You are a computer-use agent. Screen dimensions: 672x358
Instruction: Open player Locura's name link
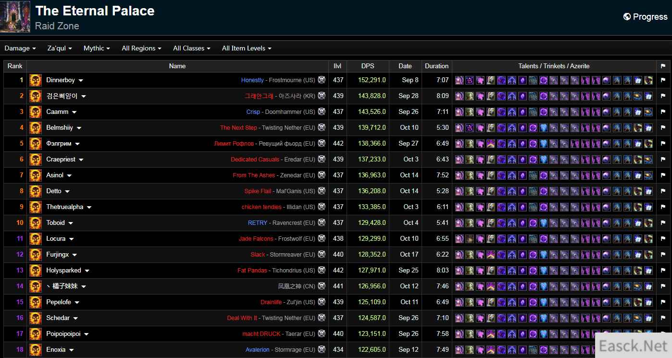(x=56, y=239)
